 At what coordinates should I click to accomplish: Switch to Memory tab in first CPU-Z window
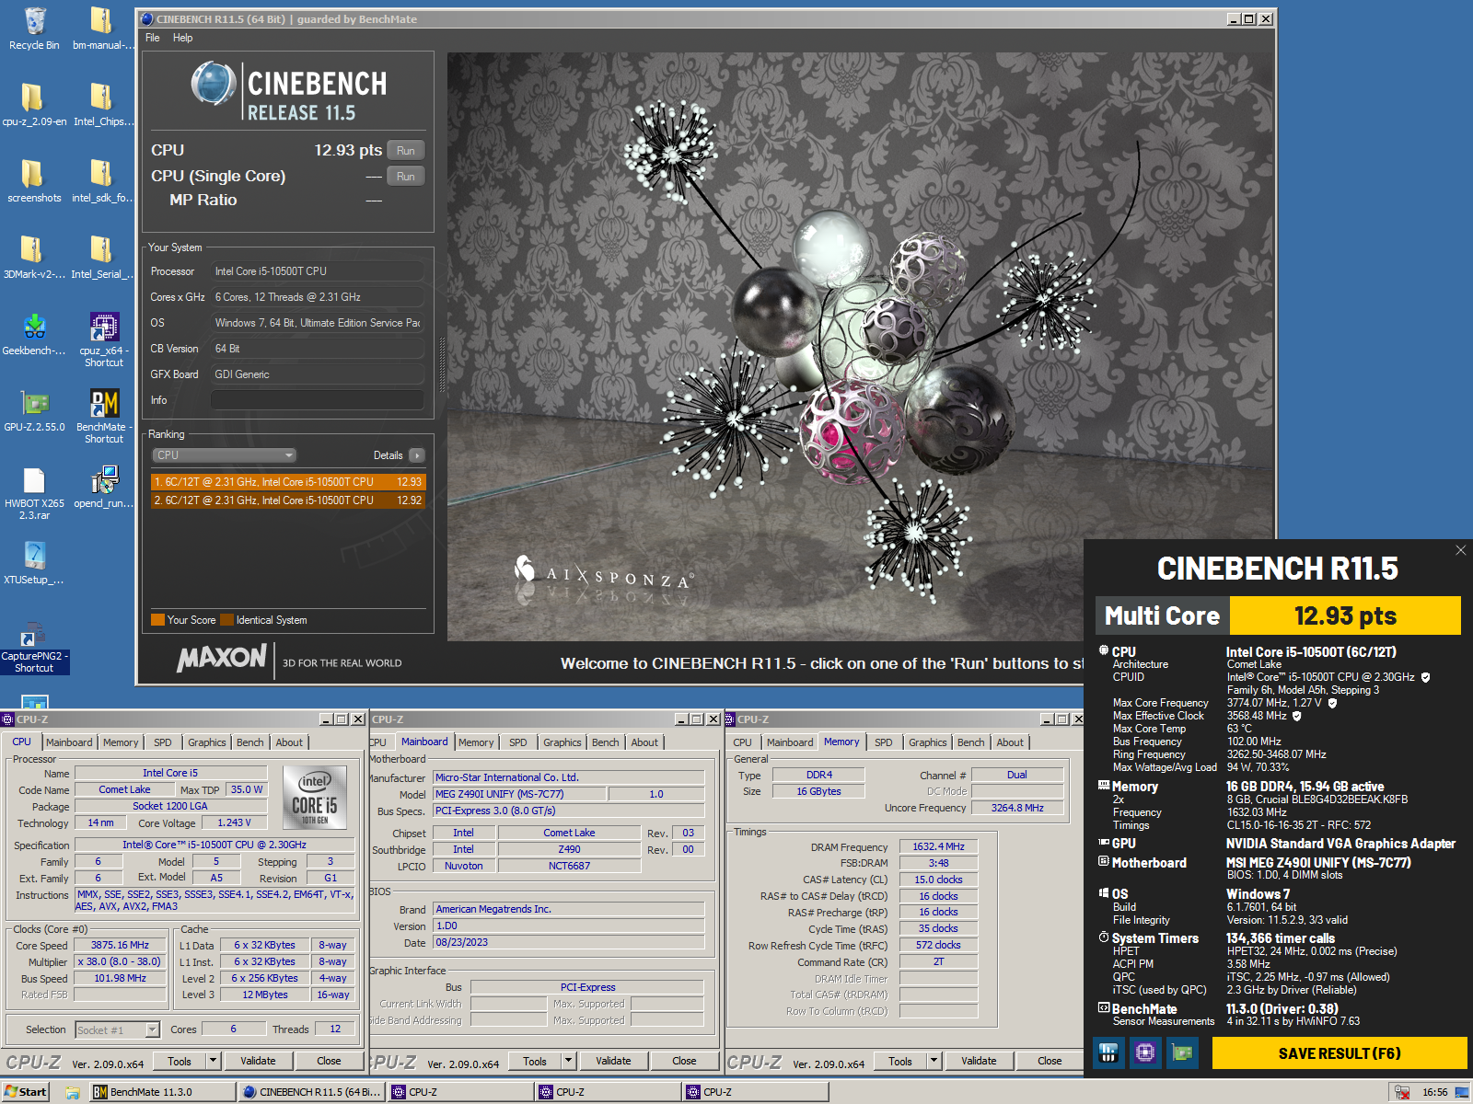(121, 742)
